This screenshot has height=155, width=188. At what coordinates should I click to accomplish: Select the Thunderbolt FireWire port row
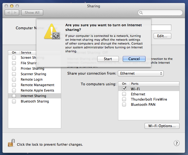coord(149,99)
